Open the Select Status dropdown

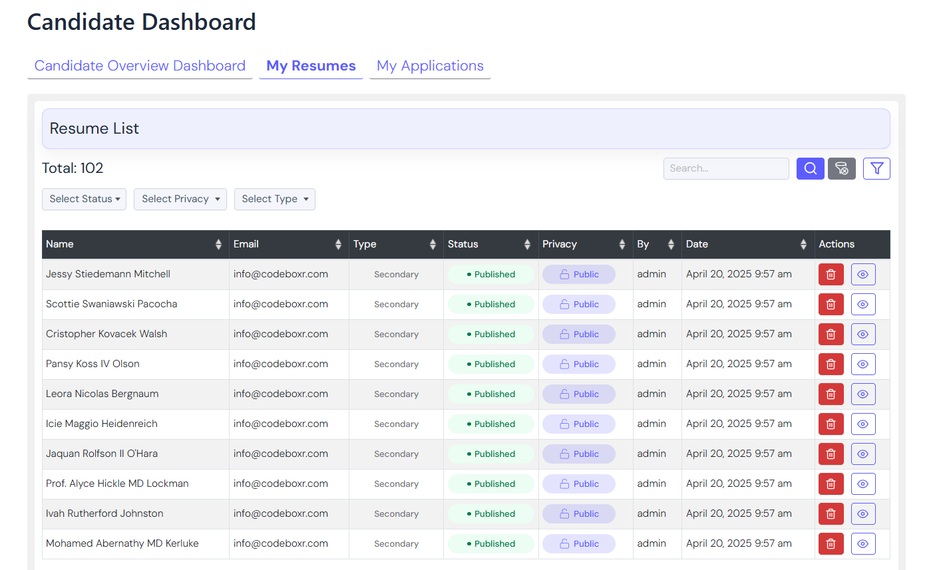[84, 199]
